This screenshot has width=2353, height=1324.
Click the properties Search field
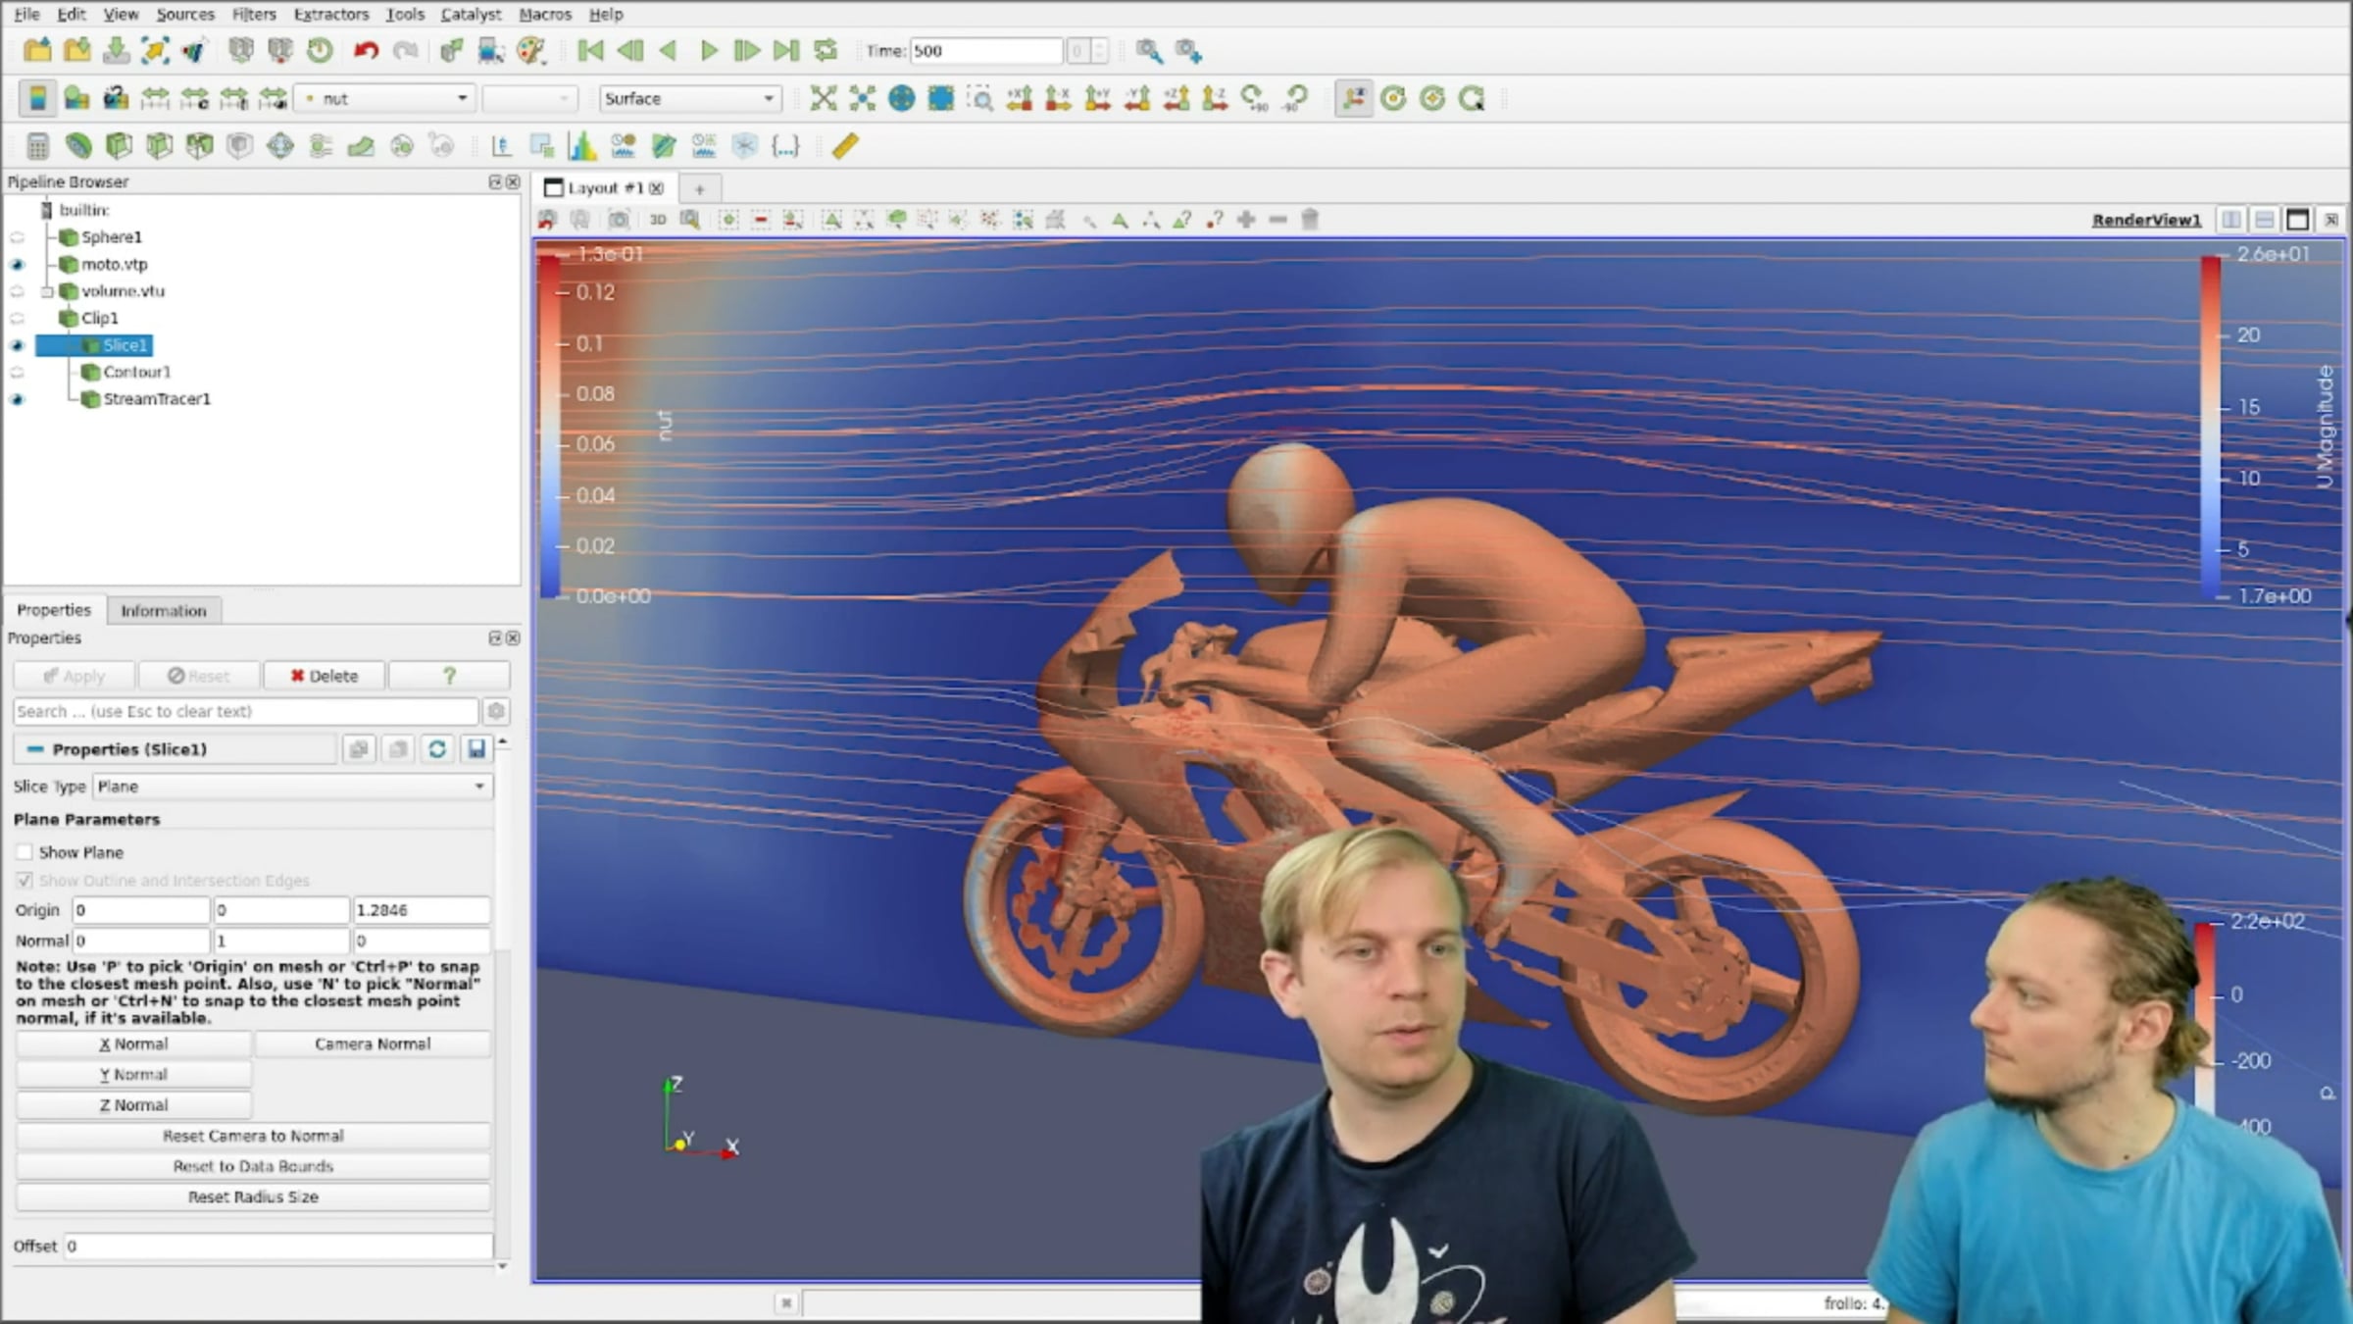click(245, 711)
